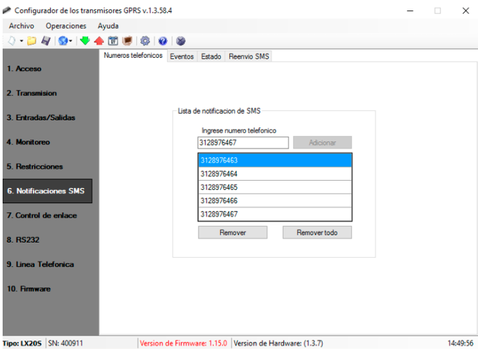Switch to the Reenvio SMS tab

[249, 57]
